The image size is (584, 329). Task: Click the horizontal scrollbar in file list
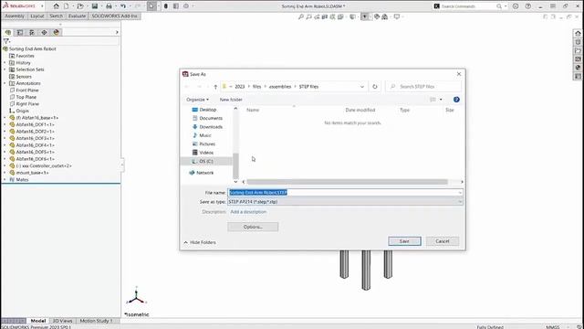pyautogui.click(x=347, y=182)
